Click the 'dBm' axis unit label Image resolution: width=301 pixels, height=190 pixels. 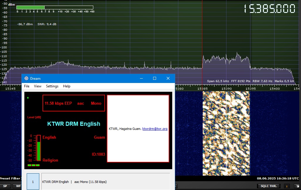pos(11,5)
